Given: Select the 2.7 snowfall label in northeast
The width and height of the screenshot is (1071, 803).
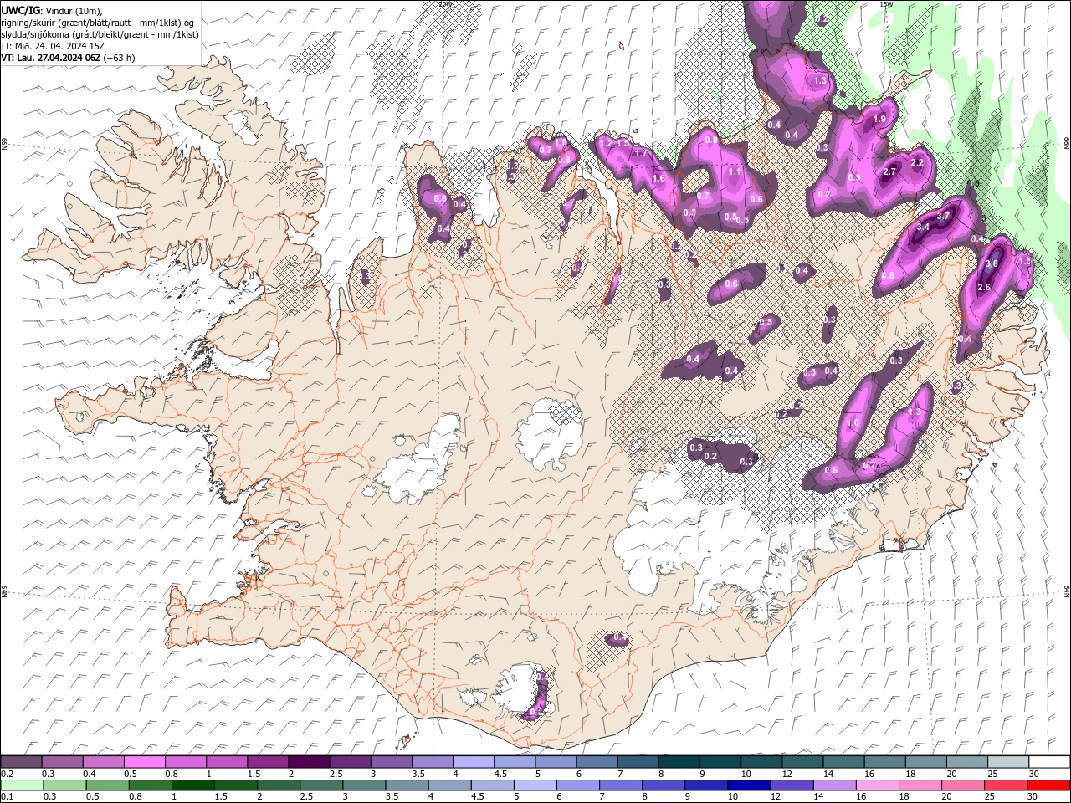Looking at the screenshot, I should 889,171.
